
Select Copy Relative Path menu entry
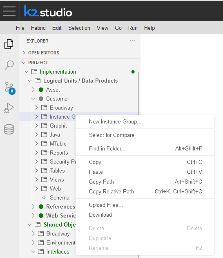tap(145, 191)
